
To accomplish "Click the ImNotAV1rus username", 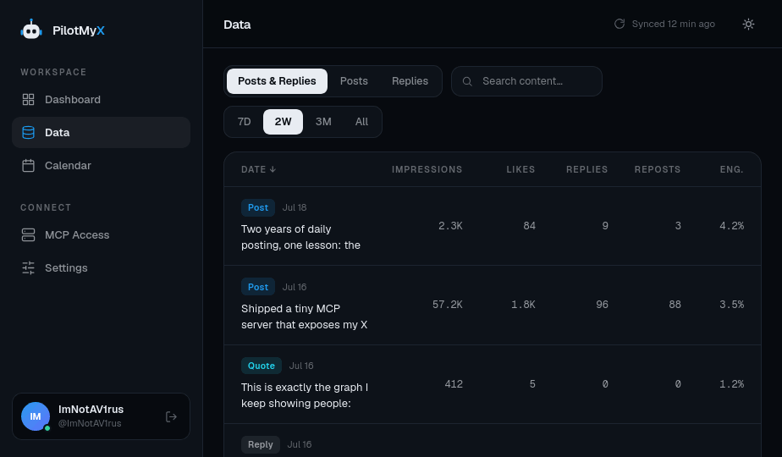I will [x=91, y=410].
